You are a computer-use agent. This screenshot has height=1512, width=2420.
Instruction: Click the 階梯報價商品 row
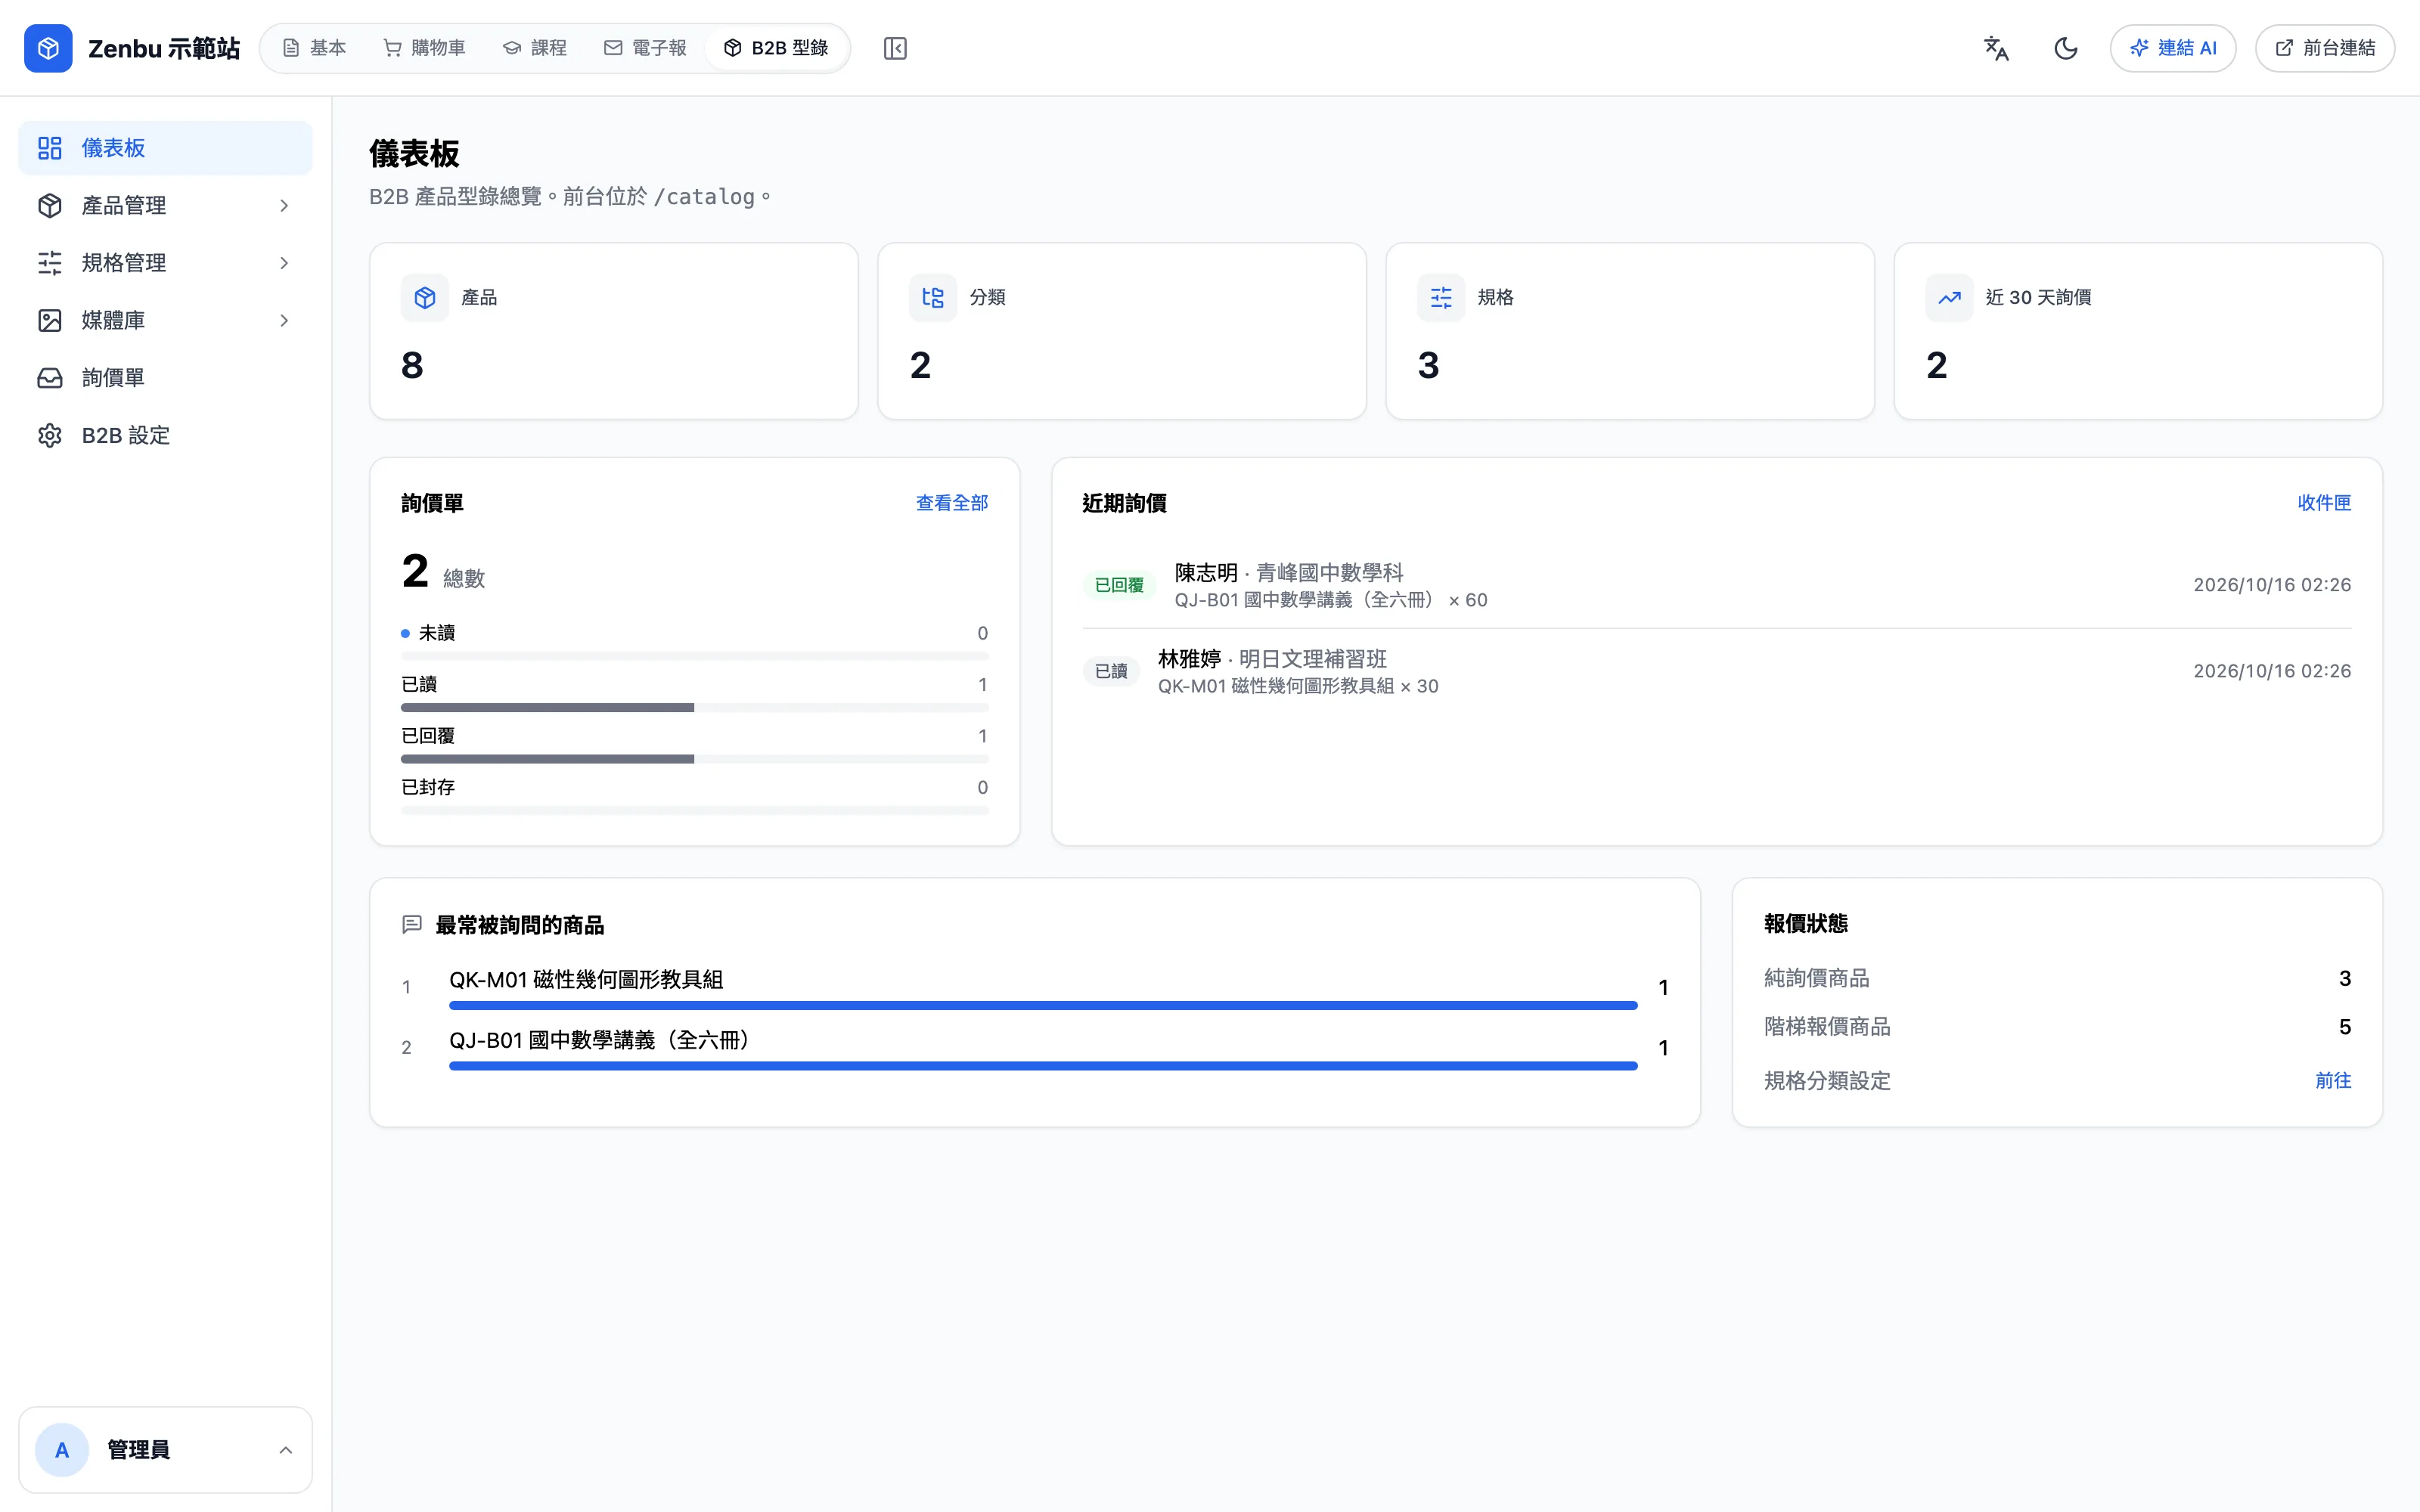2057,1027
